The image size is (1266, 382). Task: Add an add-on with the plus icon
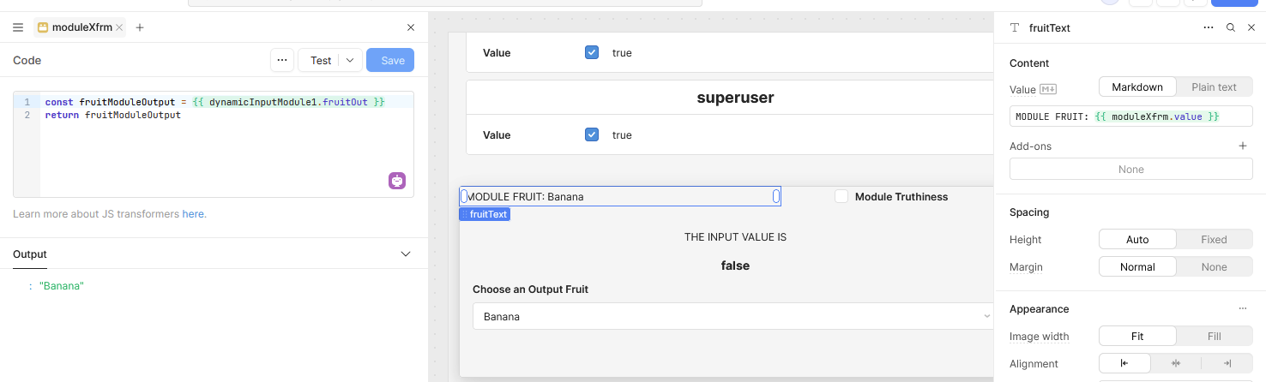[x=1242, y=146]
